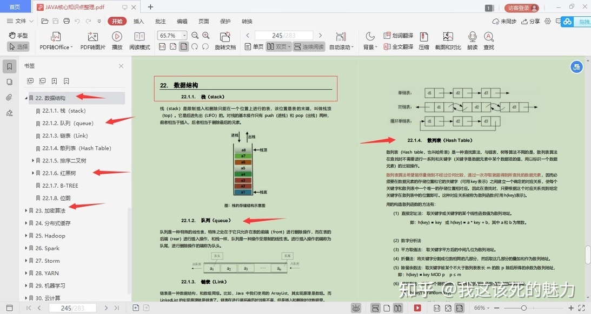Open full text translation (全文翻译)
This screenshot has width=591, height=314.
tap(398, 46)
